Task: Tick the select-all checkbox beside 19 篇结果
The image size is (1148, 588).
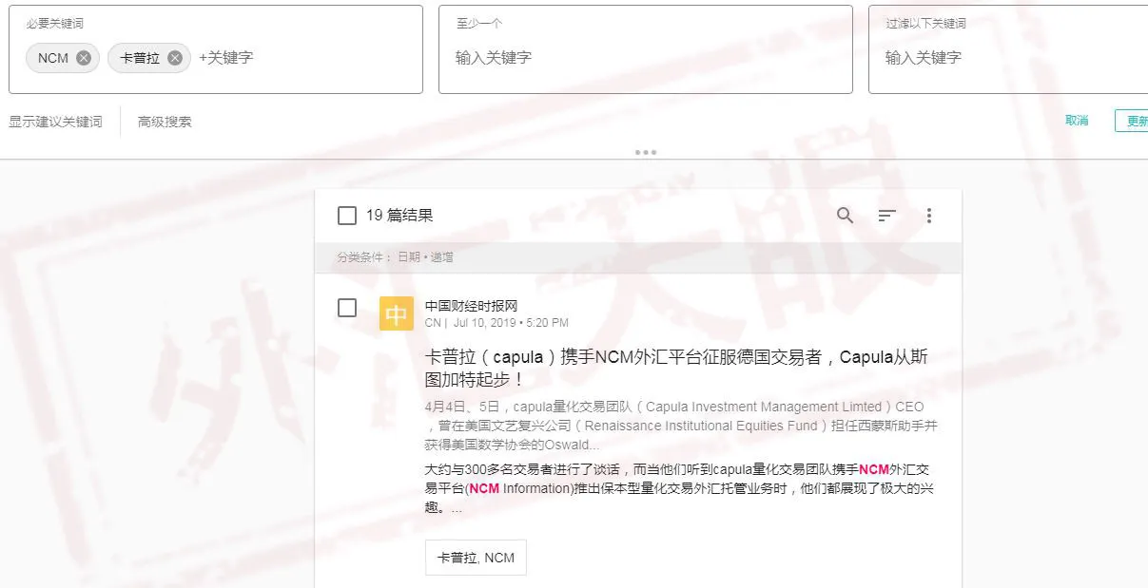Action: [347, 216]
